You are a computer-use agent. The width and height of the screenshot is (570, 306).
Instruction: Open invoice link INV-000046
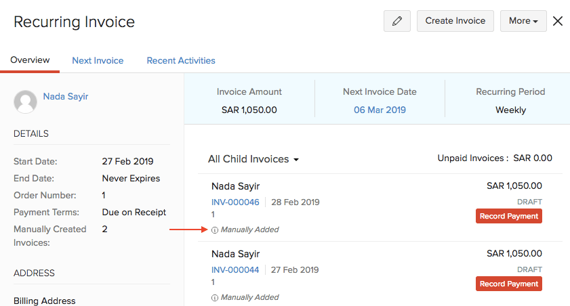point(235,202)
